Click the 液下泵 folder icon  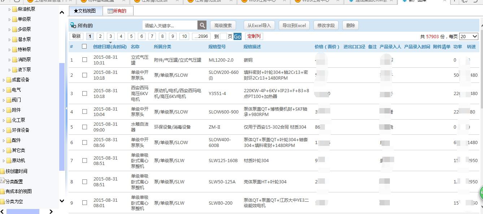(x=14, y=70)
